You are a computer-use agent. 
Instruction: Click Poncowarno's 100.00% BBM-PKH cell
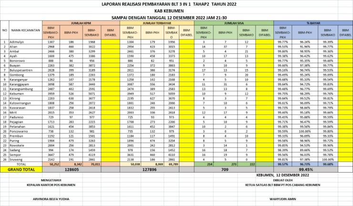(305, 132)
